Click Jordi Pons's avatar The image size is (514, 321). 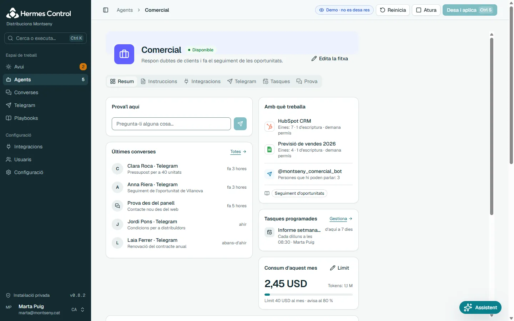click(x=117, y=224)
